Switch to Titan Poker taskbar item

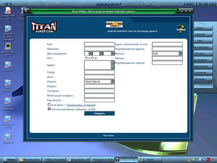click(x=126, y=160)
